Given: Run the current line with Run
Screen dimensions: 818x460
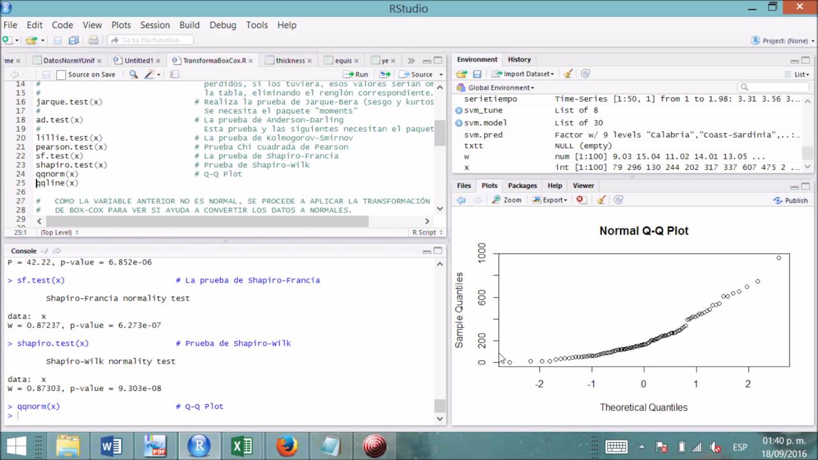Looking at the screenshot, I should click(x=357, y=74).
